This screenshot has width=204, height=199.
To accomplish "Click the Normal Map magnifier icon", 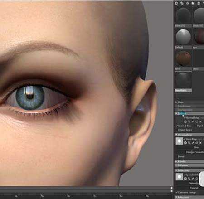I will 189,121.
